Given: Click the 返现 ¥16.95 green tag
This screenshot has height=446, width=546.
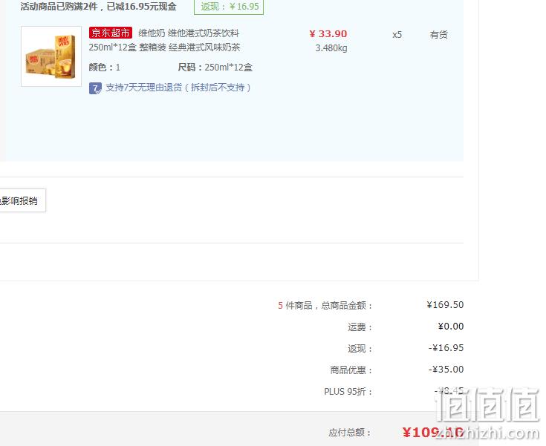Looking at the screenshot, I should (229, 7).
